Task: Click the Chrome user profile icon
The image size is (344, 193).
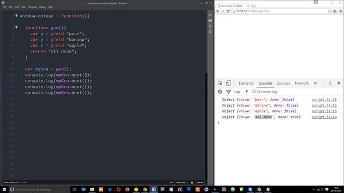Action: tap(316, 2)
